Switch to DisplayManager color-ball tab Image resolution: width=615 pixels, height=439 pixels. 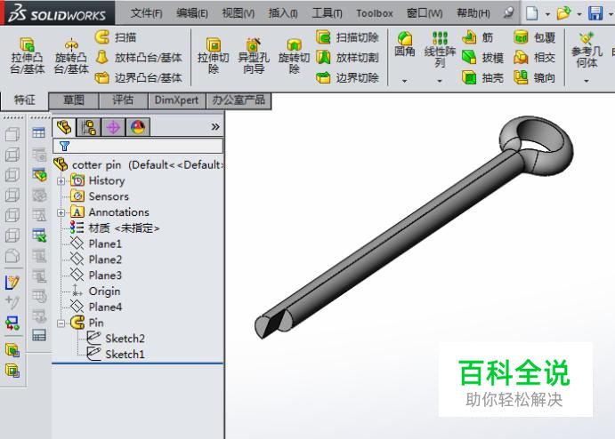(138, 127)
